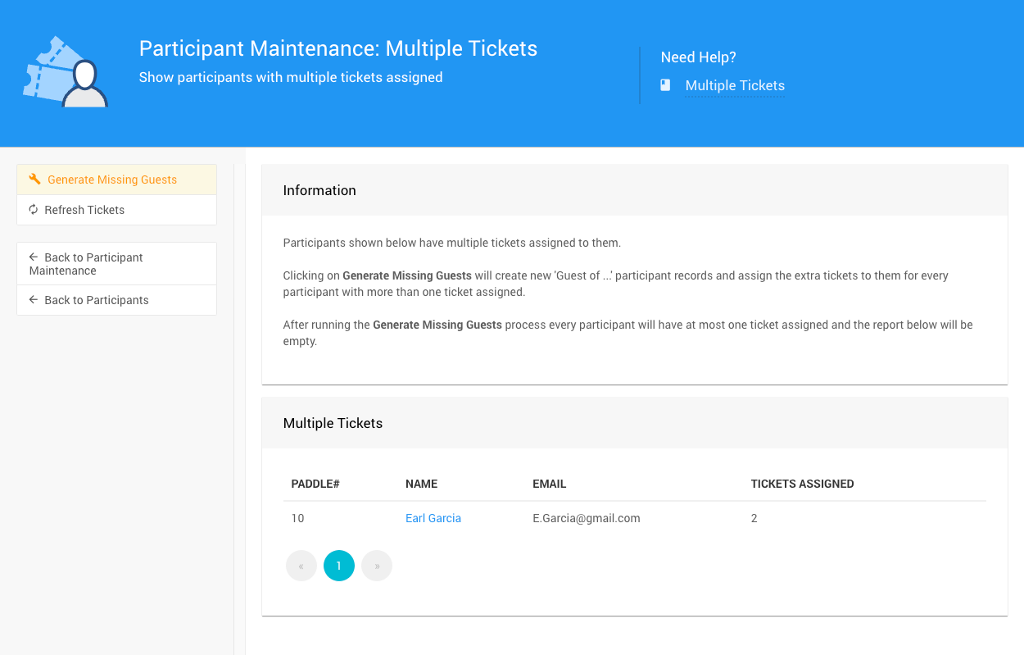The width and height of the screenshot is (1024, 655).
Task: Run Generate Missing Guests
Action: tap(112, 180)
